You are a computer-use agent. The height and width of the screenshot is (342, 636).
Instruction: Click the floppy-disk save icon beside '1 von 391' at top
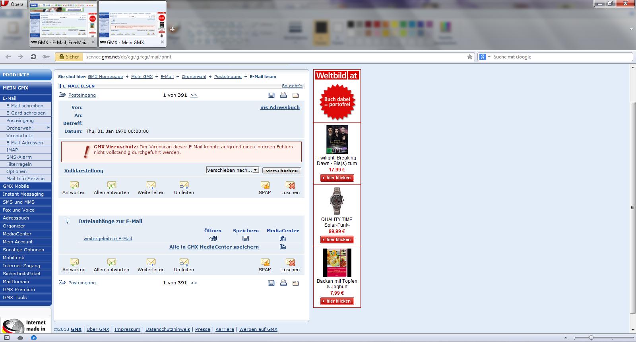tap(271, 95)
